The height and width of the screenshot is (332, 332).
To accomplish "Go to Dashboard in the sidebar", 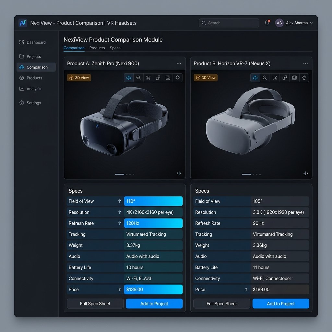I will pyautogui.click(x=36, y=42).
